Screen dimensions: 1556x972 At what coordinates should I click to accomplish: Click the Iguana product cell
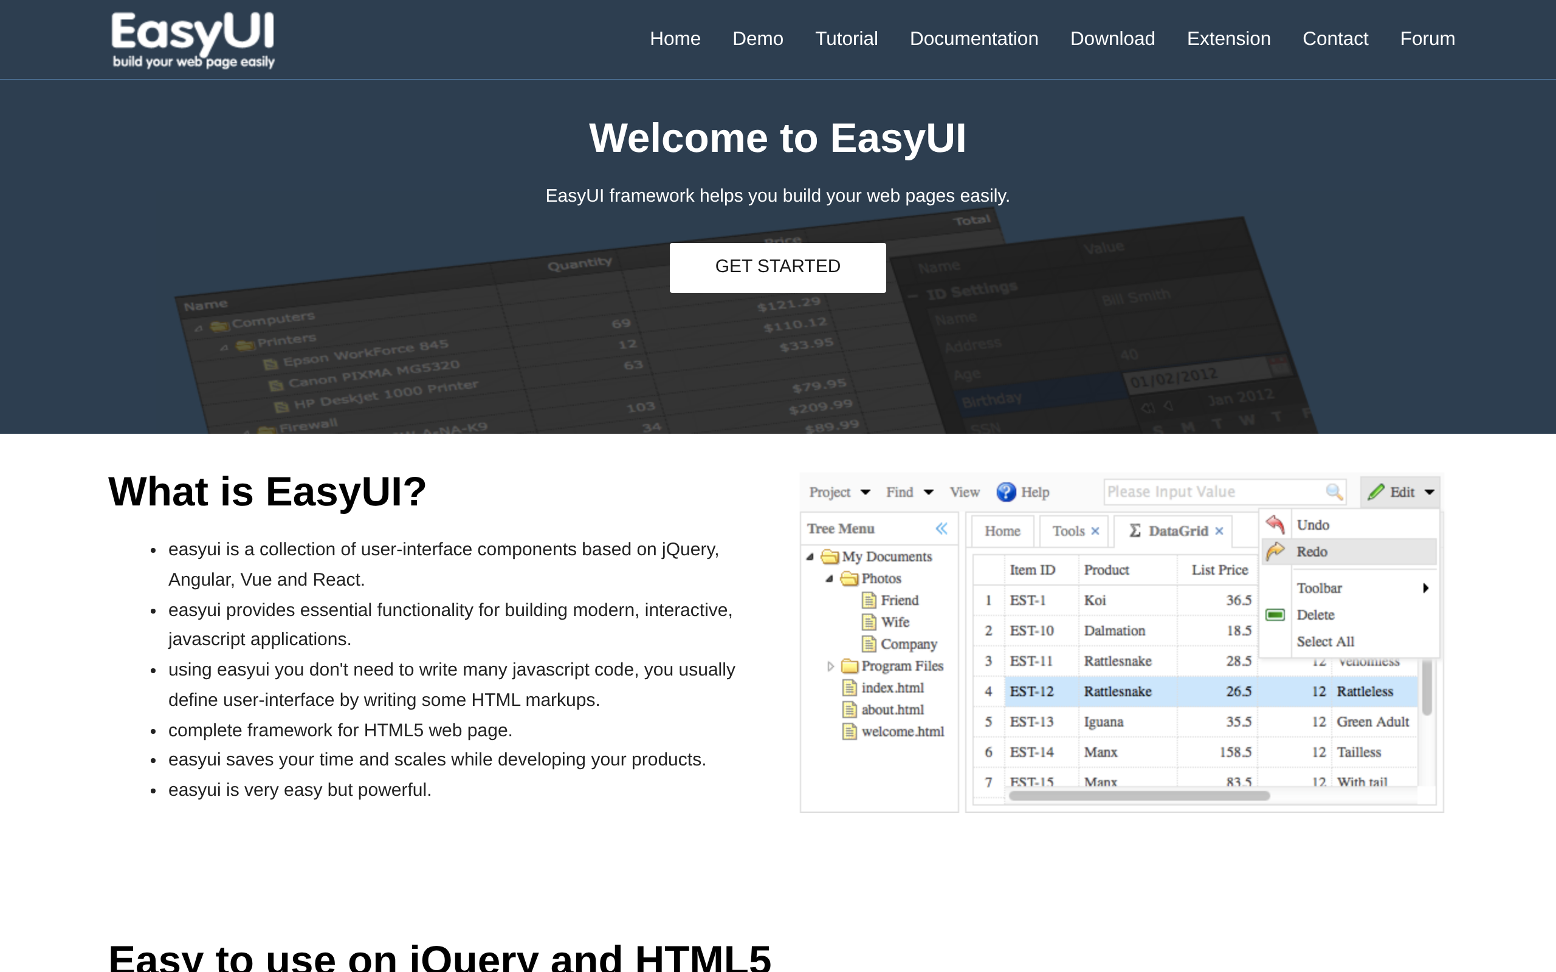coord(1127,721)
